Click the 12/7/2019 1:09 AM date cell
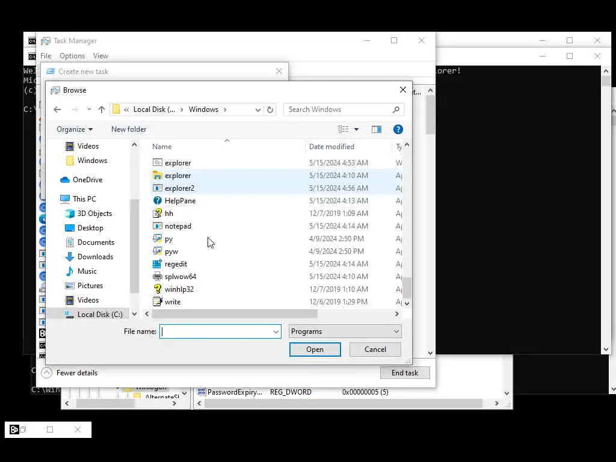Screen dimensions: 616x462 (x=339, y=214)
